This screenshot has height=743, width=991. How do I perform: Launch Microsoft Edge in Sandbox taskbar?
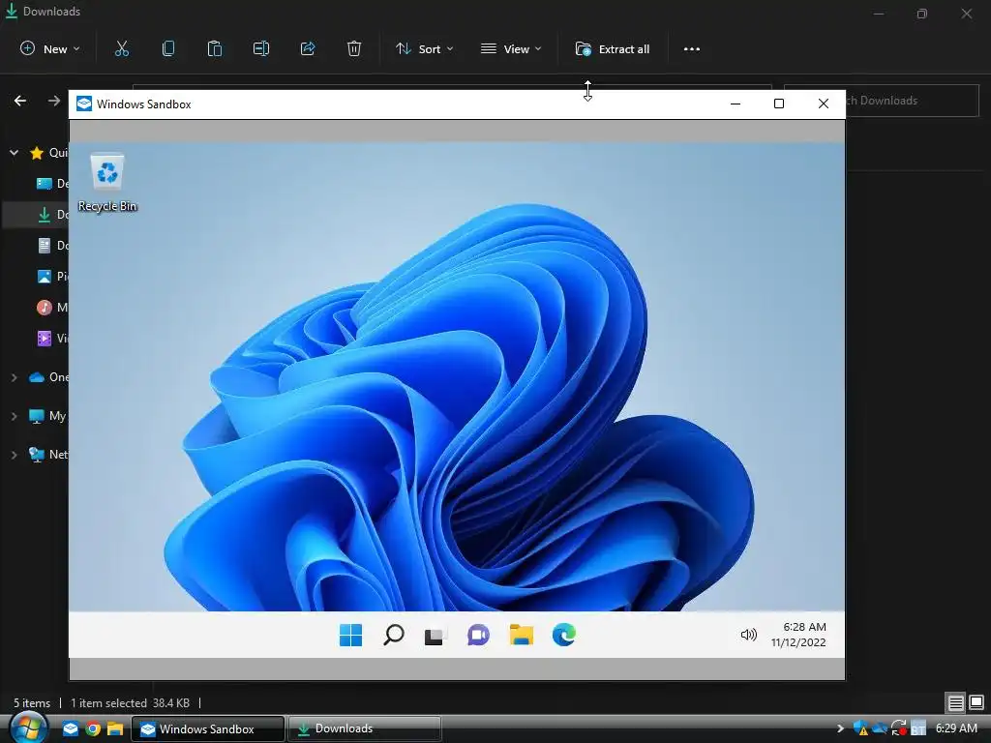pyautogui.click(x=564, y=635)
